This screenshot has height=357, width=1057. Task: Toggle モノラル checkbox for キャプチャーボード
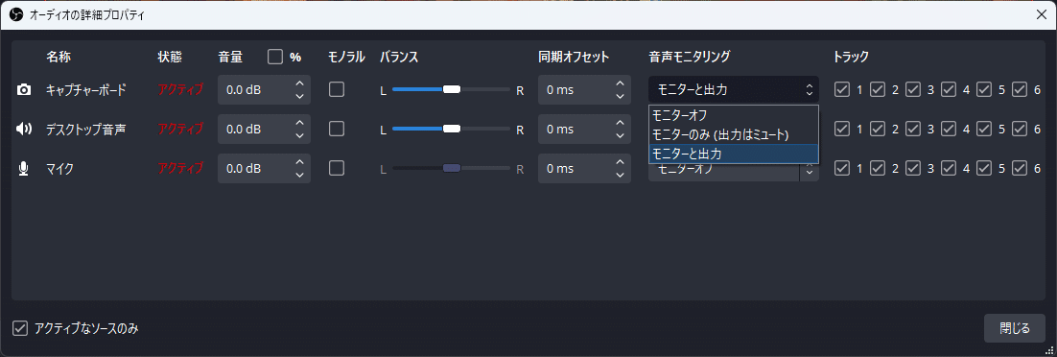(337, 90)
